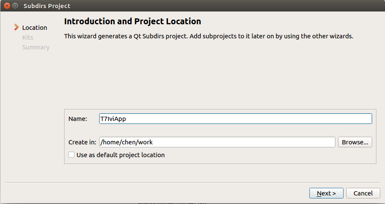Screen dimensions: 385x204
Task: Open the Browse... folder chooser
Action: pos(355,142)
